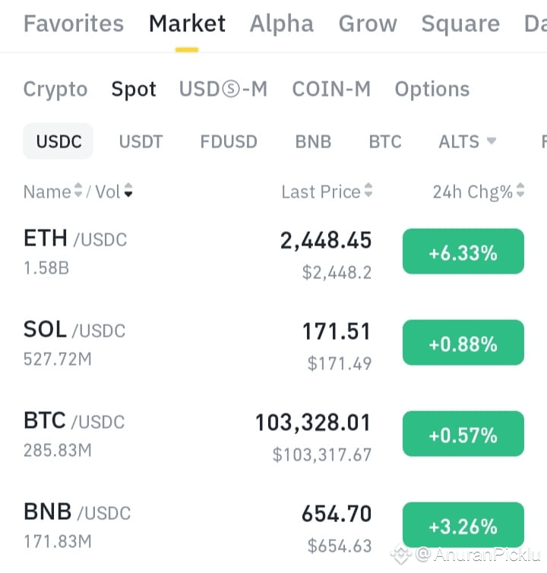Image resolution: width=547 pixels, height=573 pixels.
Task: Choose the BTC quote filter
Action: [385, 142]
